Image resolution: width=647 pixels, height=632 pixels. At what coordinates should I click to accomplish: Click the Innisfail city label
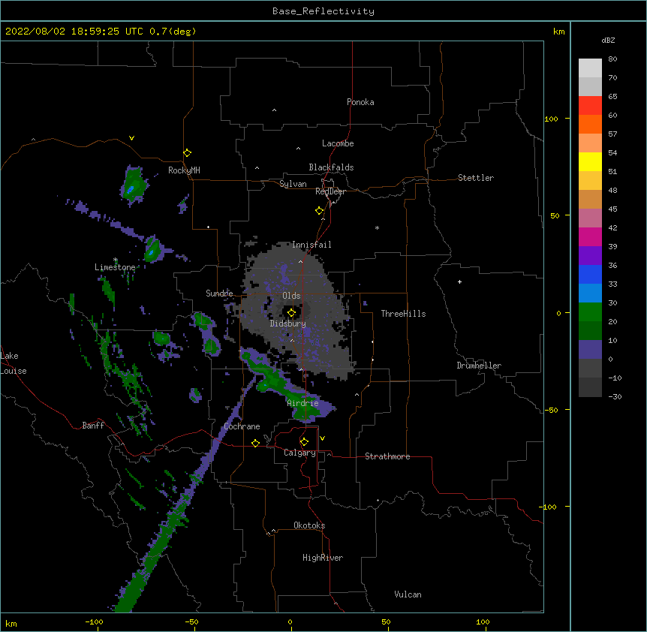click(311, 245)
